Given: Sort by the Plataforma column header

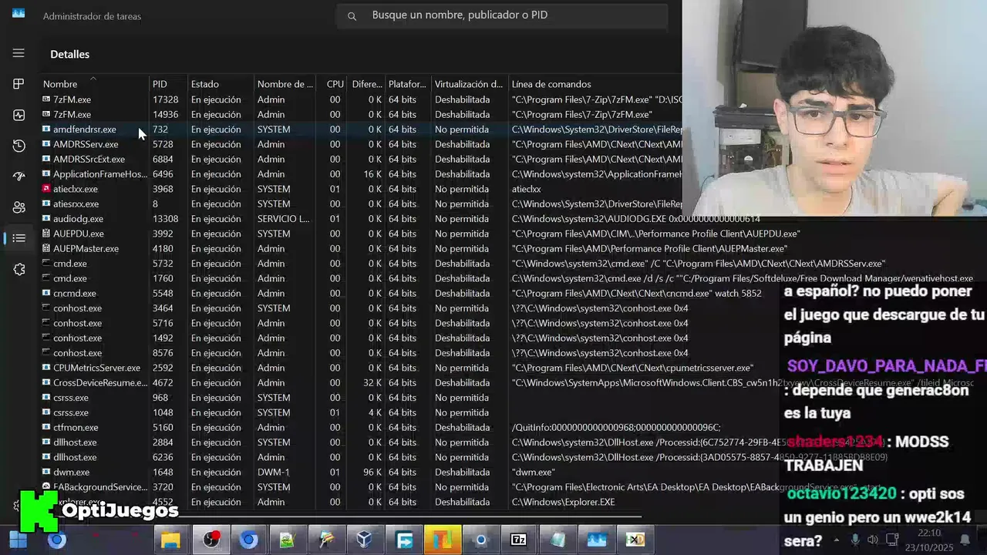Looking at the screenshot, I should click(x=408, y=84).
